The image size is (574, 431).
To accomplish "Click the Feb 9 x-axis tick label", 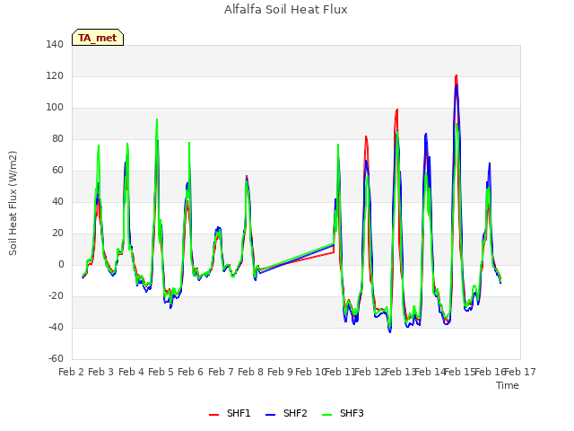I will (x=281, y=372).
